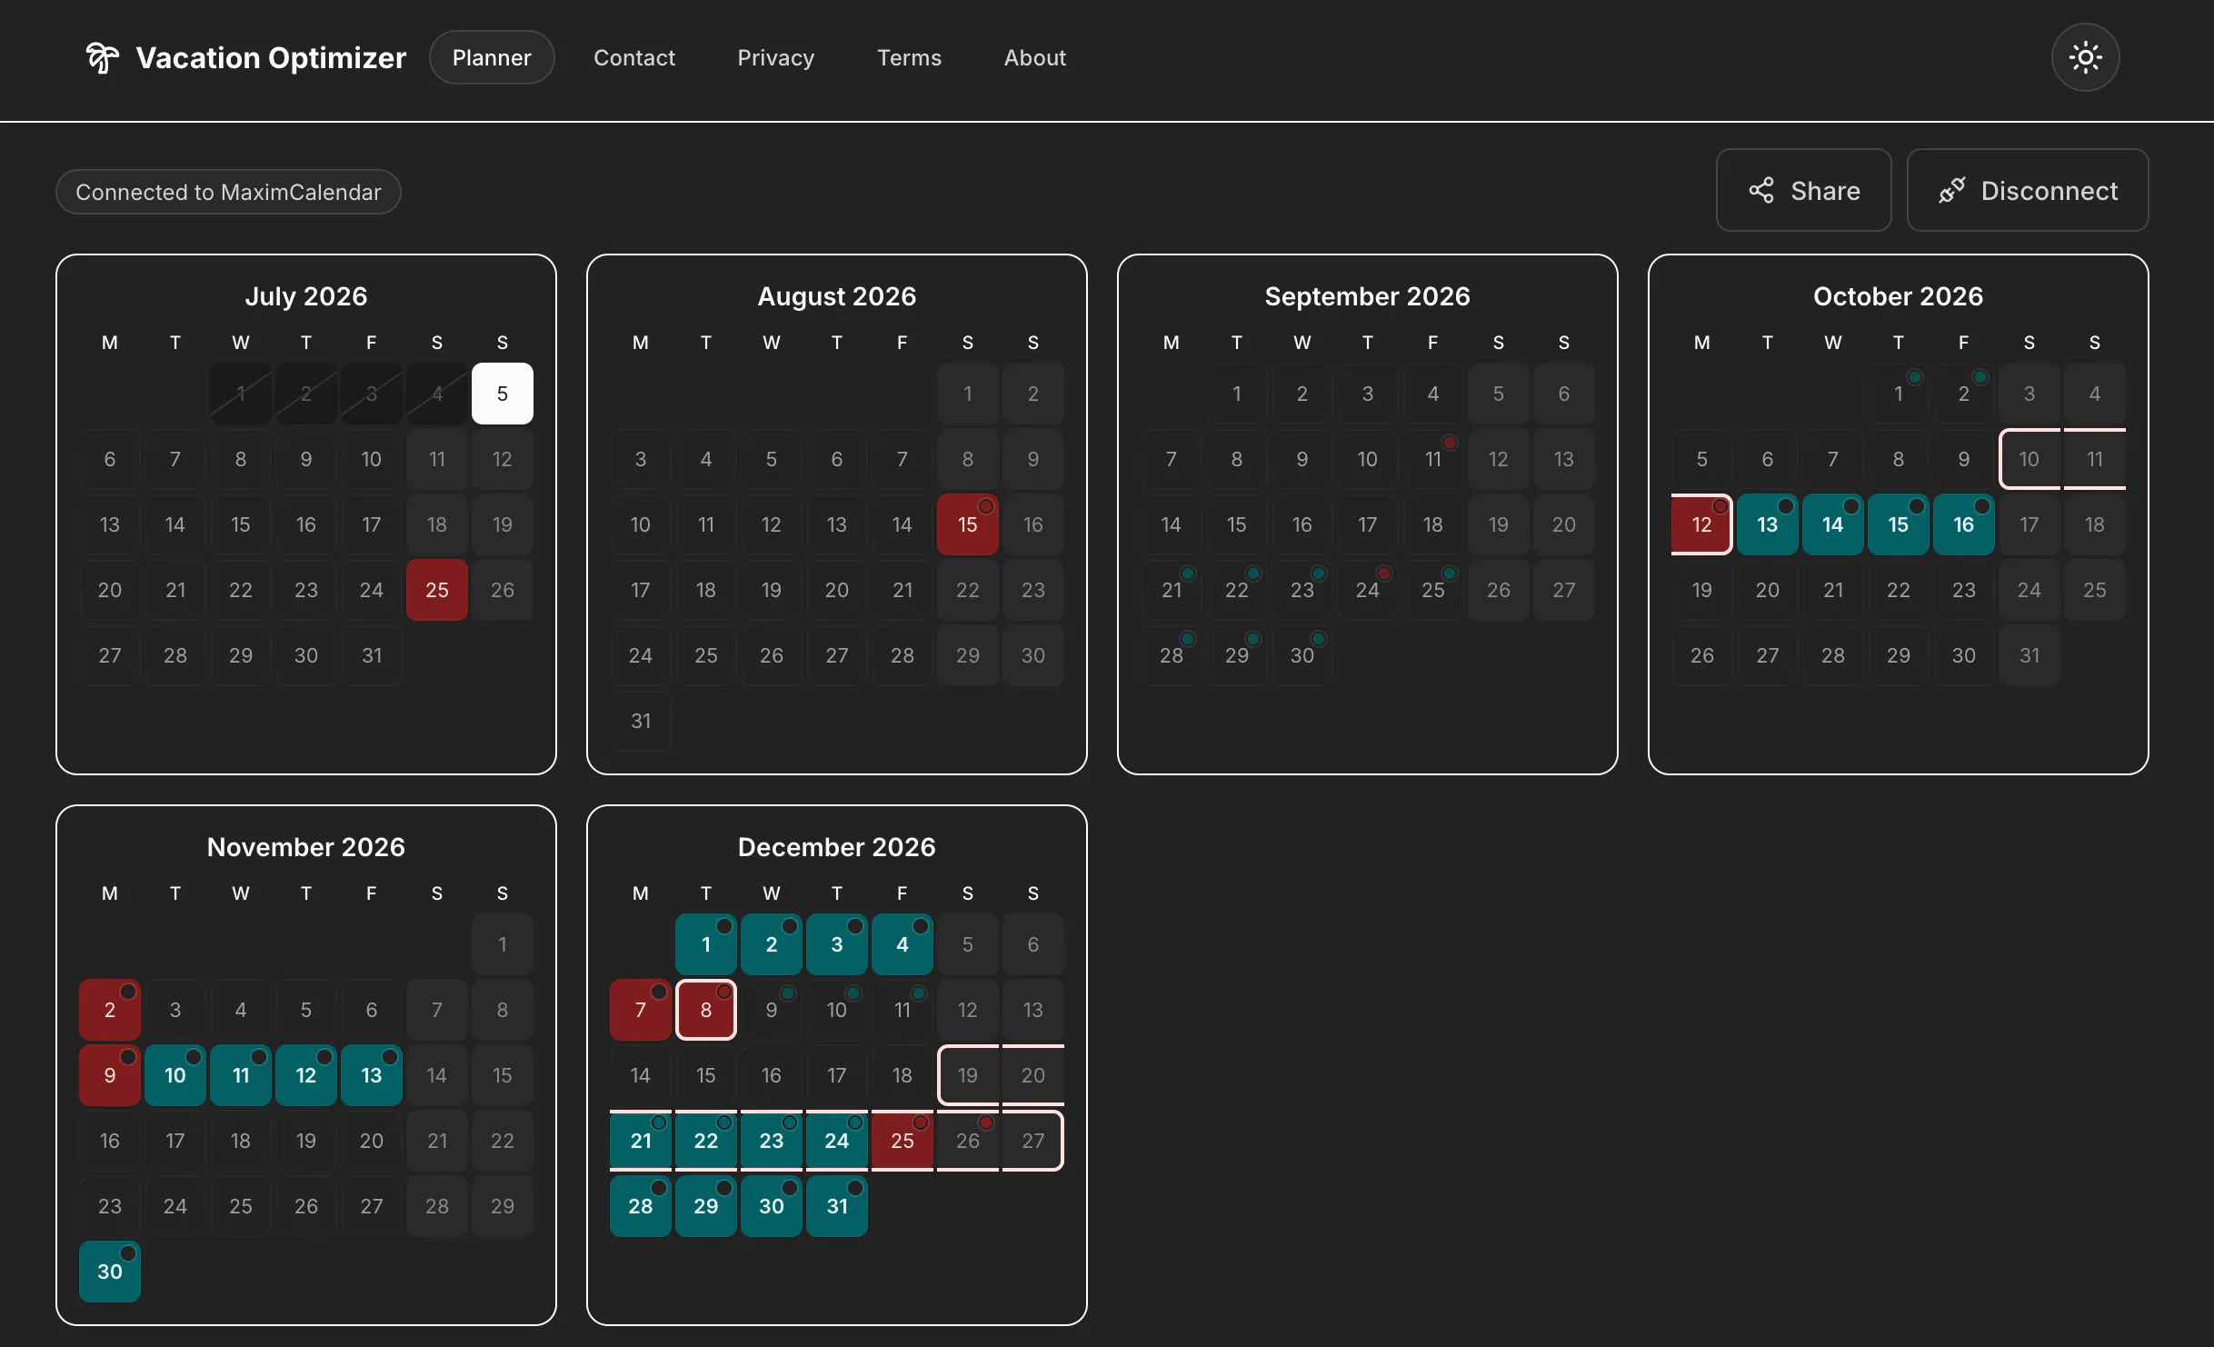The height and width of the screenshot is (1347, 2214).
Task: Click the palm tree logo icon
Action: point(102,57)
